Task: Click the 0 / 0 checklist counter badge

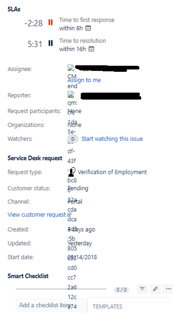Action: (121, 290)
